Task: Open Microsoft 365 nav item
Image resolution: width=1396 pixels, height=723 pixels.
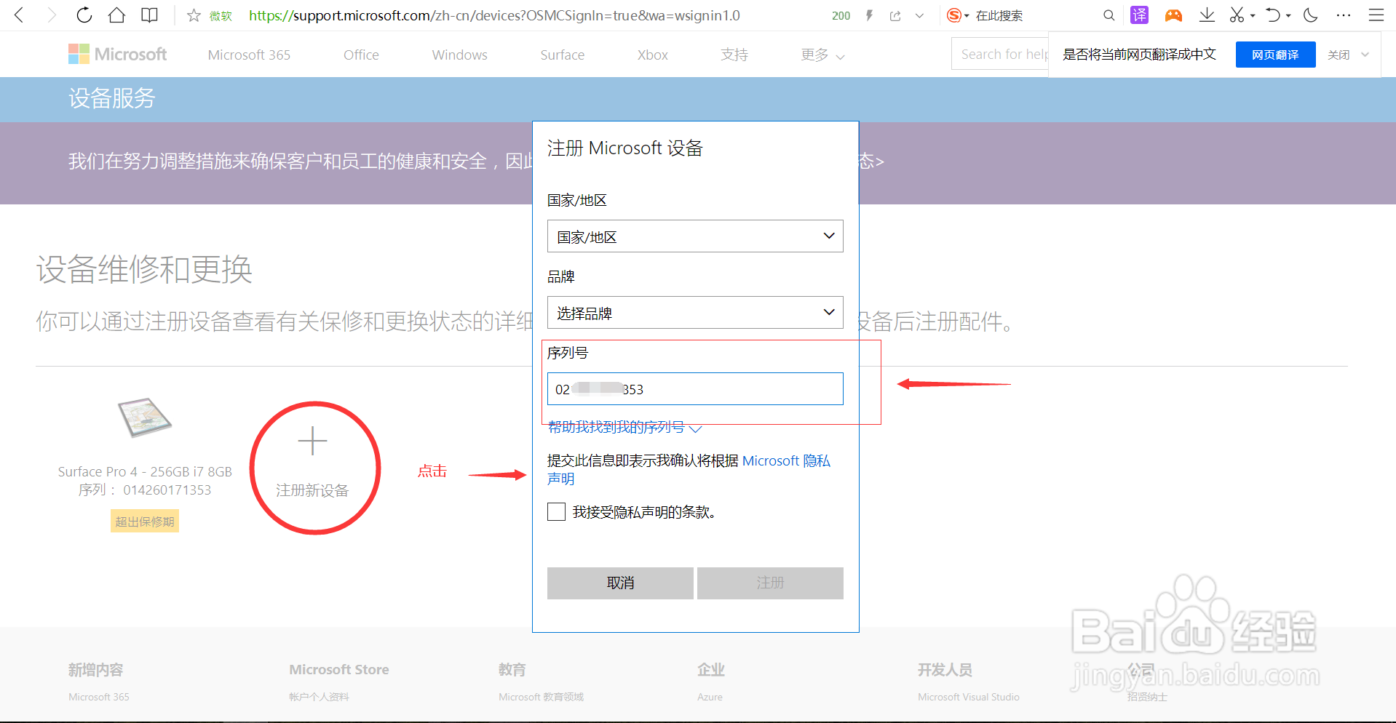Action: (249, 55)
